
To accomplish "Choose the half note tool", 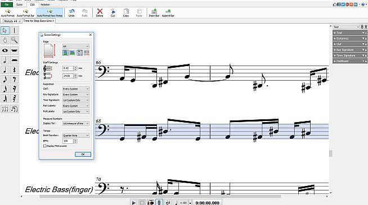I will (5, 60).
